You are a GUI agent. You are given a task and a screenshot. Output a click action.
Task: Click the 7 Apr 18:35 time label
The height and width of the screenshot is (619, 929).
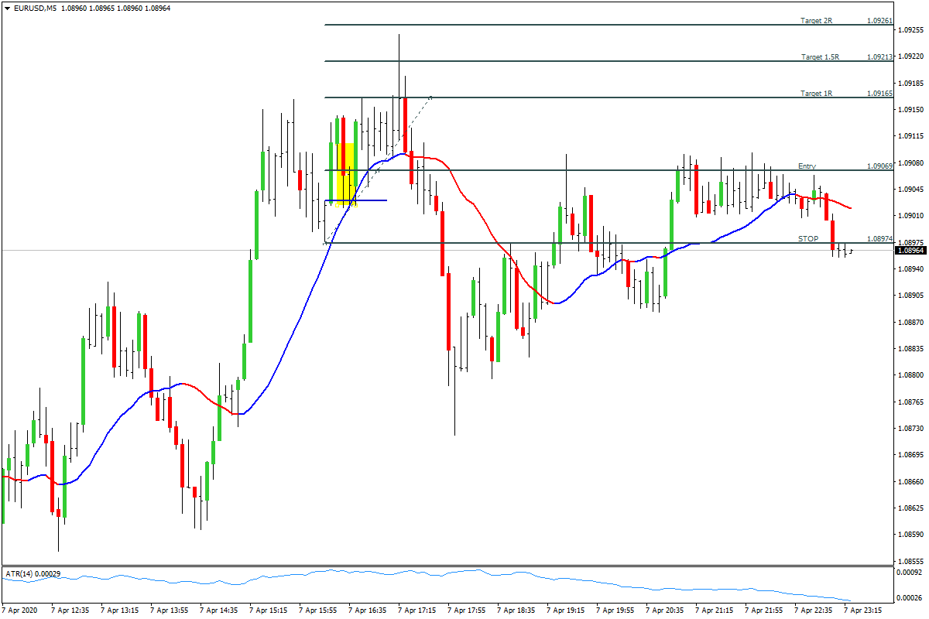517,610
